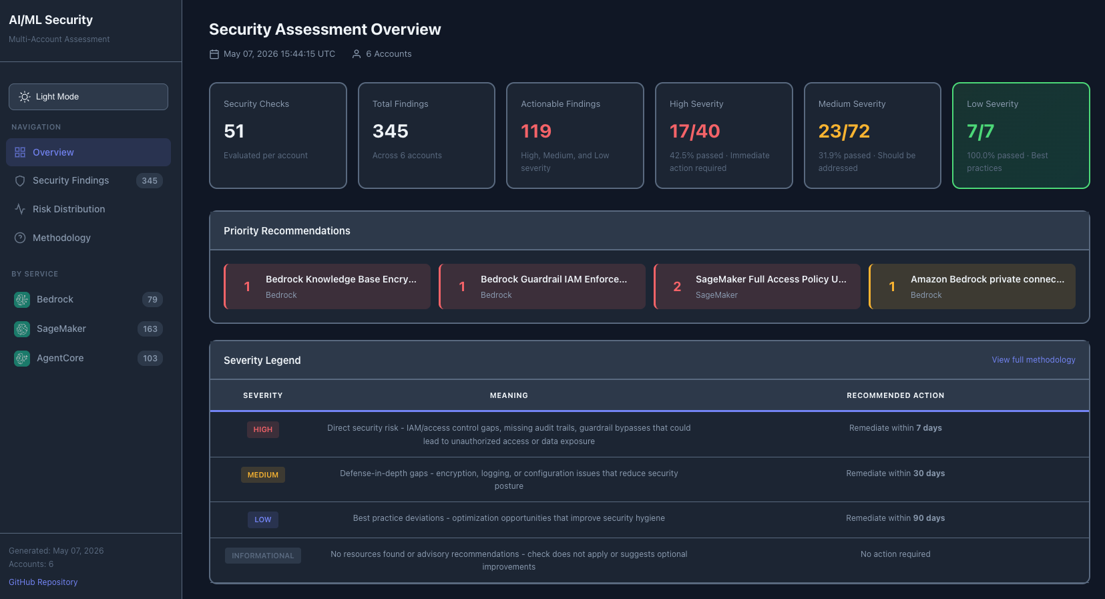Open SageMaker Full Access Policy recommendation

coord(757,286)
